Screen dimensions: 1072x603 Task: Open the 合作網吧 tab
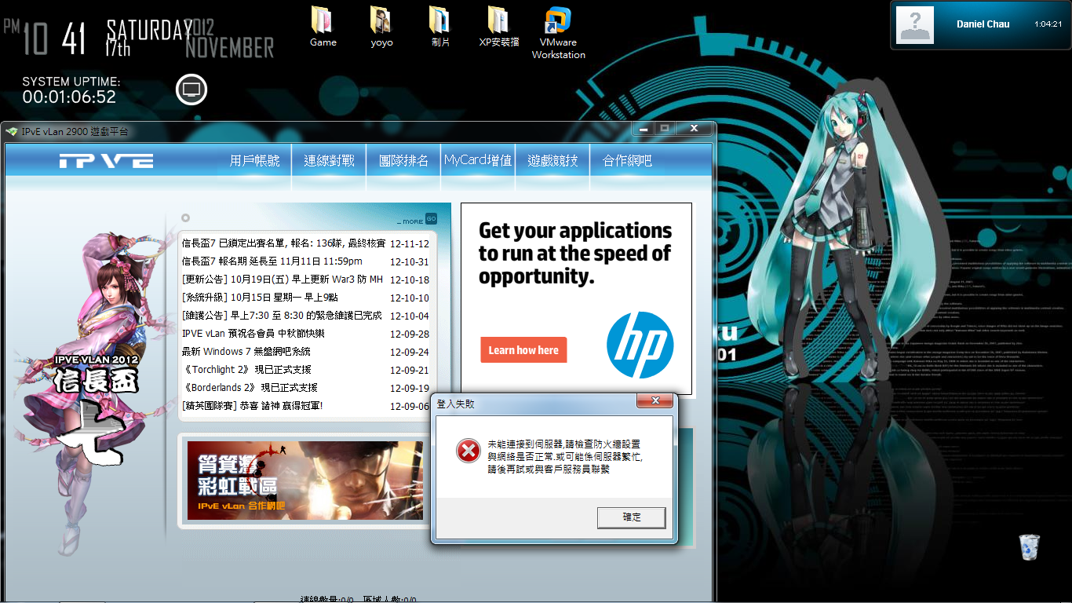(627, 160)
